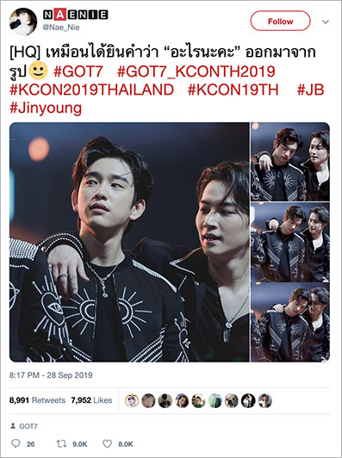Open the dog-picture liker avatar
342x458 pixels.
pos(231,400)
